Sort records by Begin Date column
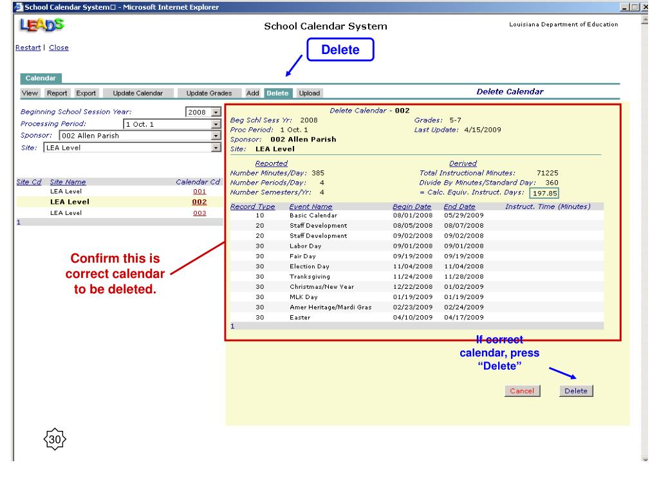The width and height of the screenshot is (659, 494). (x=412, y=206)
